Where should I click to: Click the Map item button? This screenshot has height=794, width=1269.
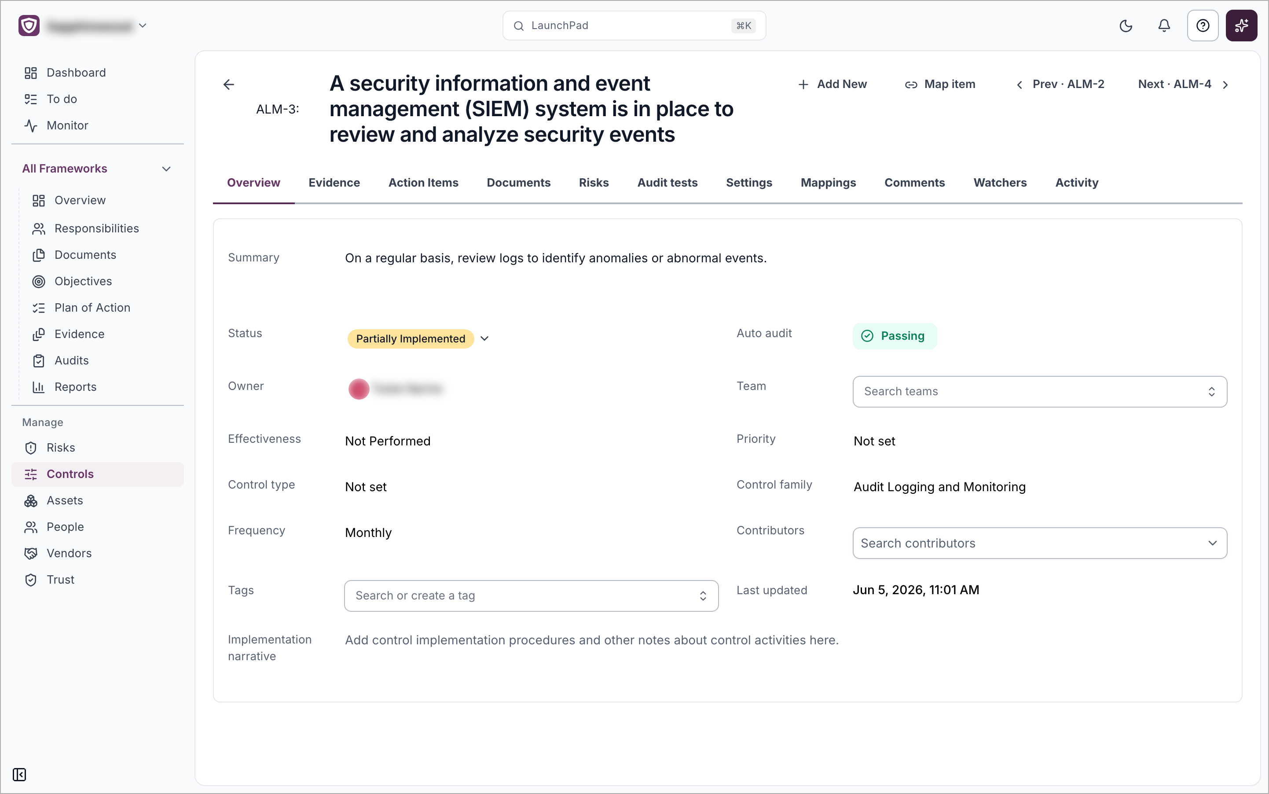tap(940, 84)
